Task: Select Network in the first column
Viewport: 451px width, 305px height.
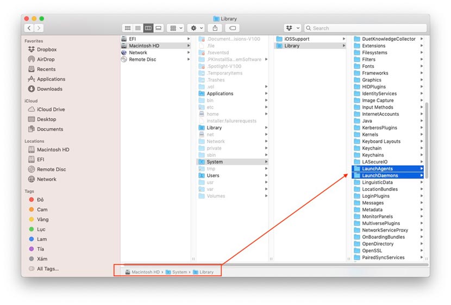Action: [x=155, y=53]
